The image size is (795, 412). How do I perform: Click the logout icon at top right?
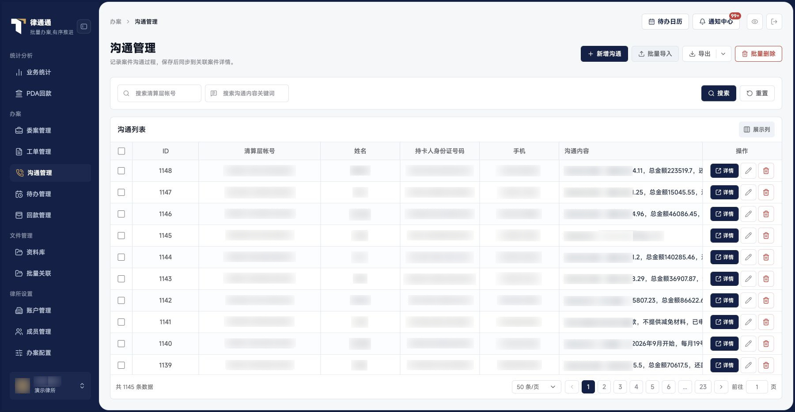click(x=774, y=22)
